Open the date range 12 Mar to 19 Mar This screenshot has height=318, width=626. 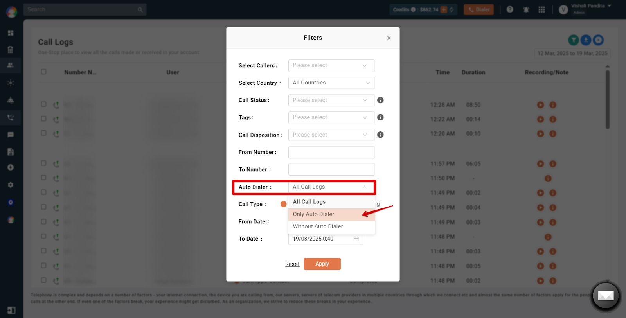[x=572, y=54]
